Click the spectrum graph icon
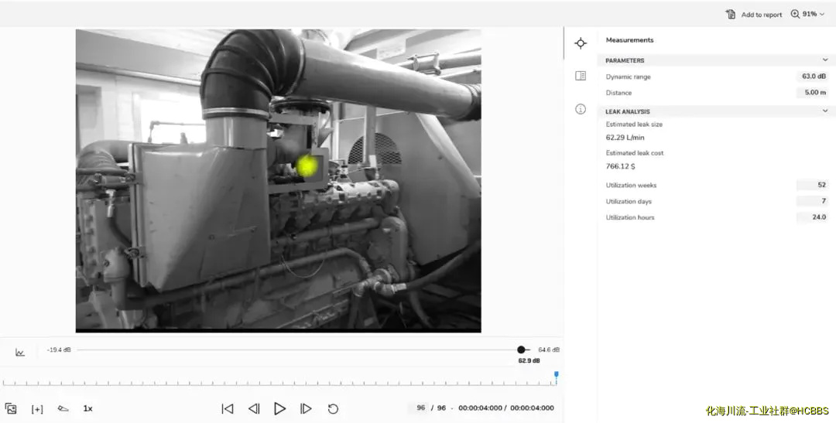Image resolution: width=836 pixels, height=423 pixels. click(20, 353)
